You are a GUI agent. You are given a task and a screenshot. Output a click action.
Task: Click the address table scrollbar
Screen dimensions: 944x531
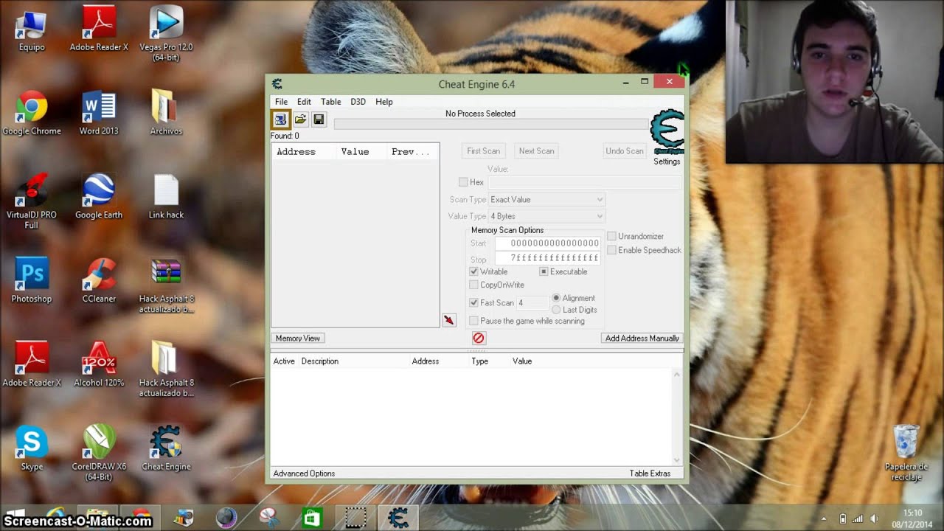click(x=676, y=417)
